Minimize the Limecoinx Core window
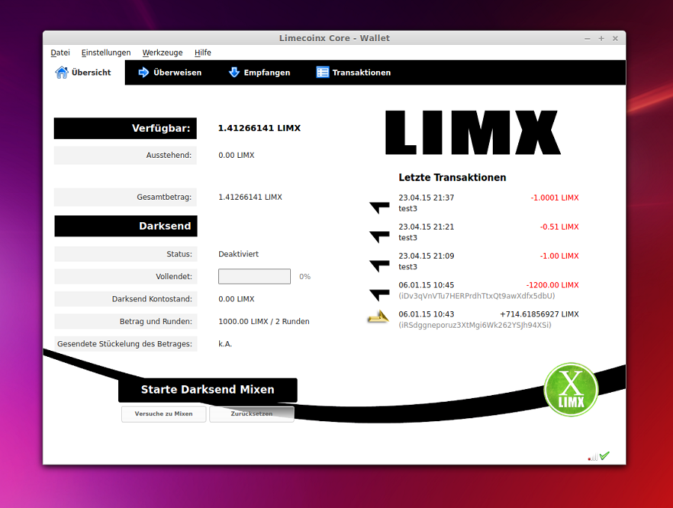The height and width of the screenshot is (508, 673). (587, 39)
